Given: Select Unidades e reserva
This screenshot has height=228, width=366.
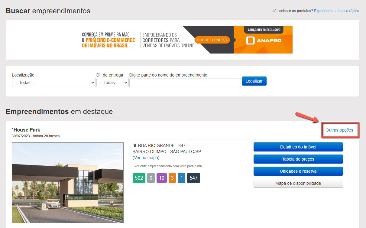Looking at the screenshot, I should pos(298,171).
